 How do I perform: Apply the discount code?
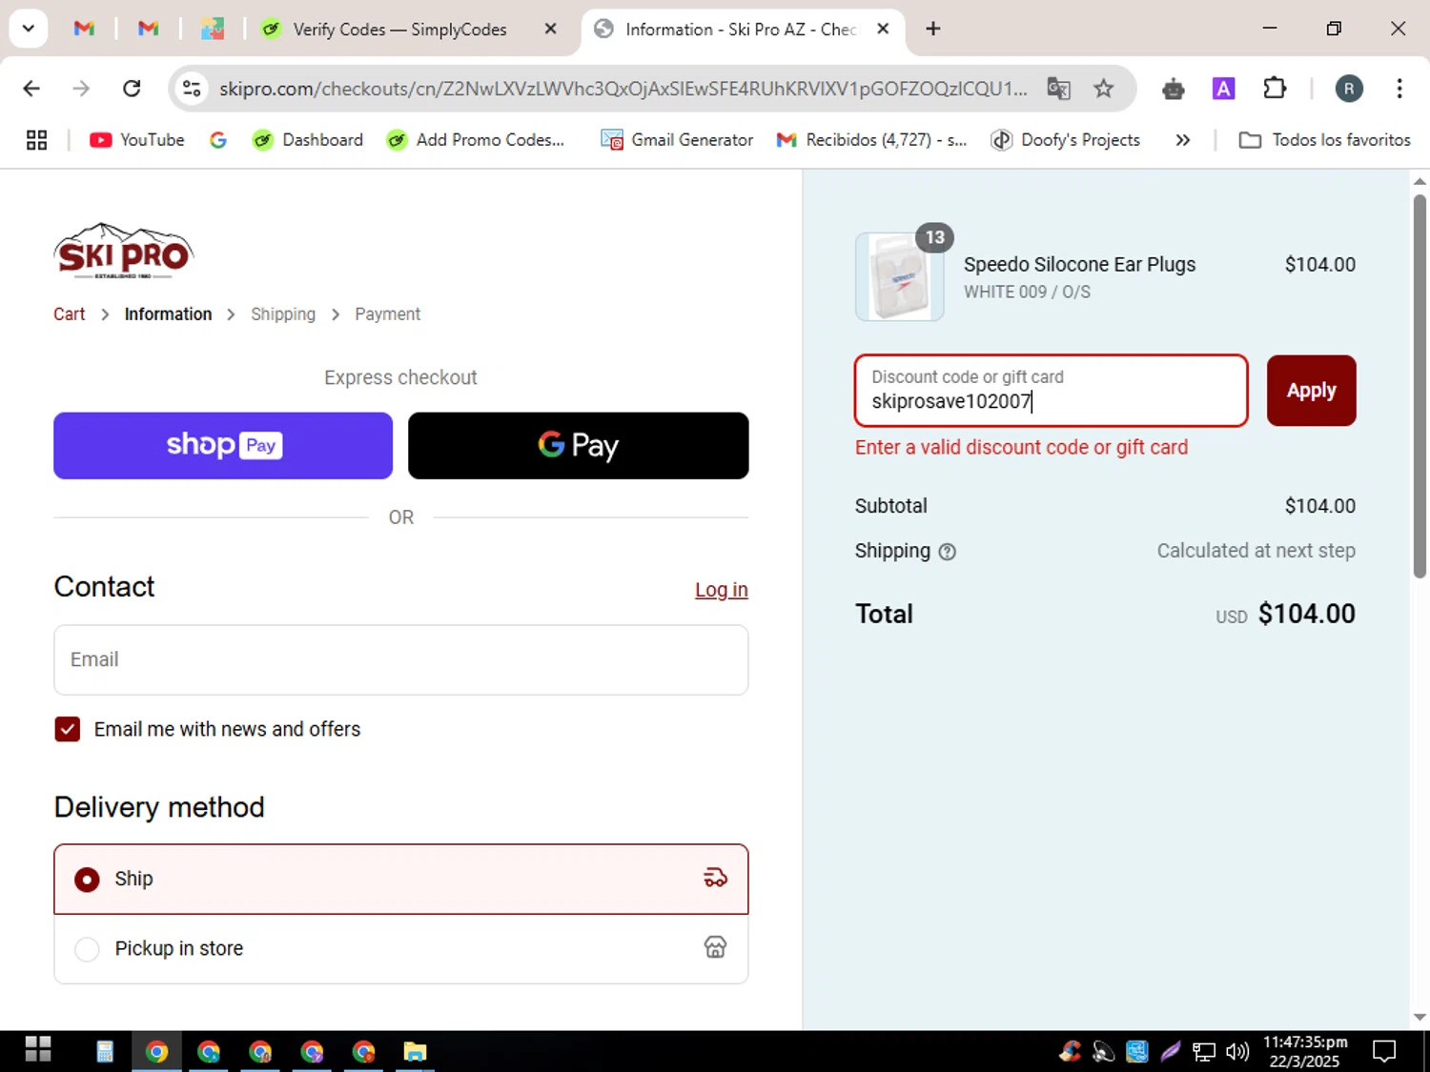click(1312, 391)
